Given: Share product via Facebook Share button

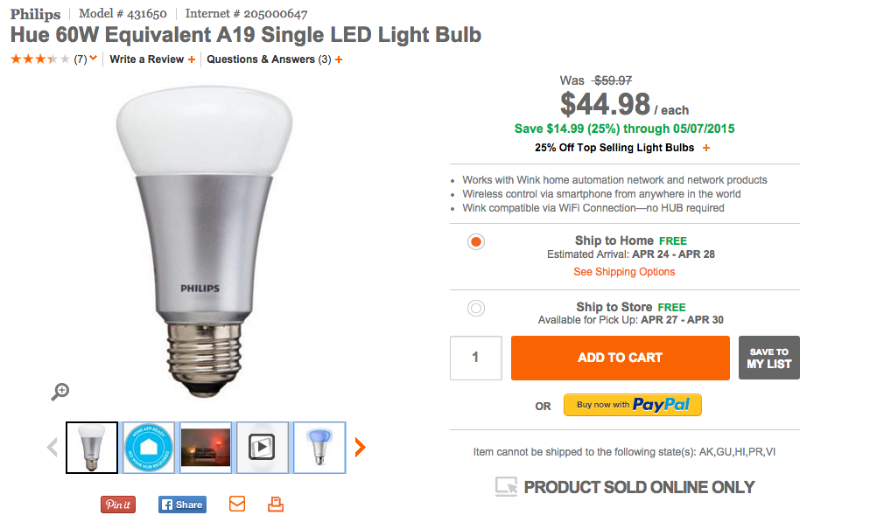Looking at the screenshot, I should click(x=181, y=505).
